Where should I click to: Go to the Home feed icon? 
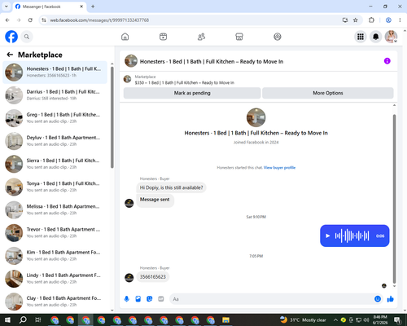(125, 37)
